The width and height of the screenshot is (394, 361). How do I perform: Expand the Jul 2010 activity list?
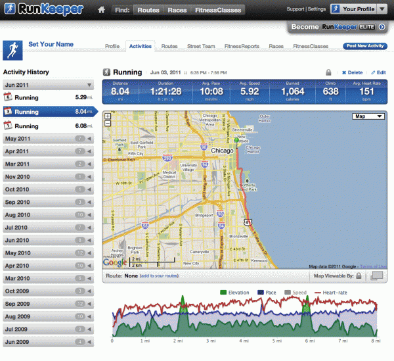point(48,228)
